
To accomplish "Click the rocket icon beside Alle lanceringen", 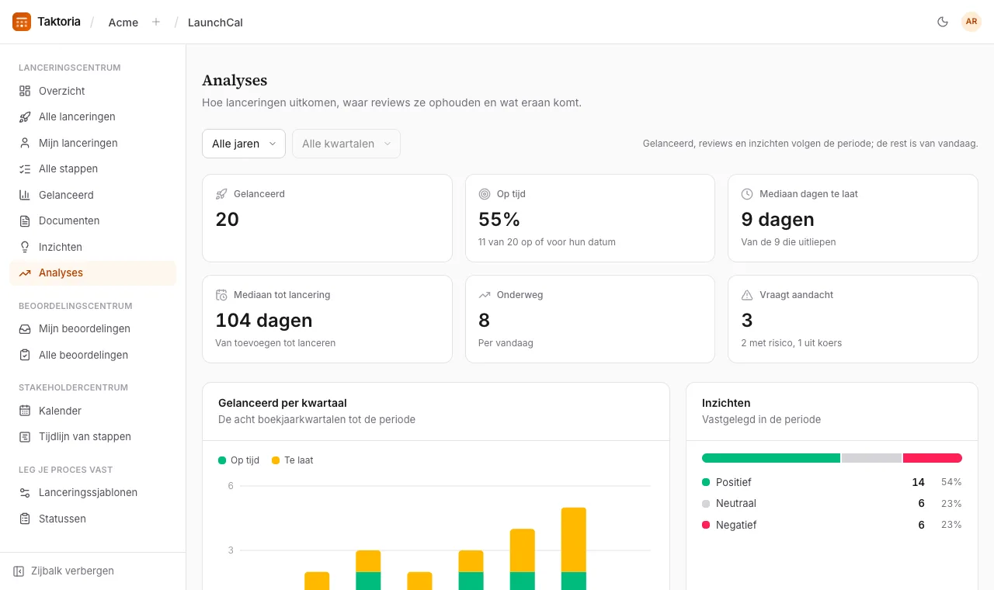I will pyautogui.click(x=25, y=116).
